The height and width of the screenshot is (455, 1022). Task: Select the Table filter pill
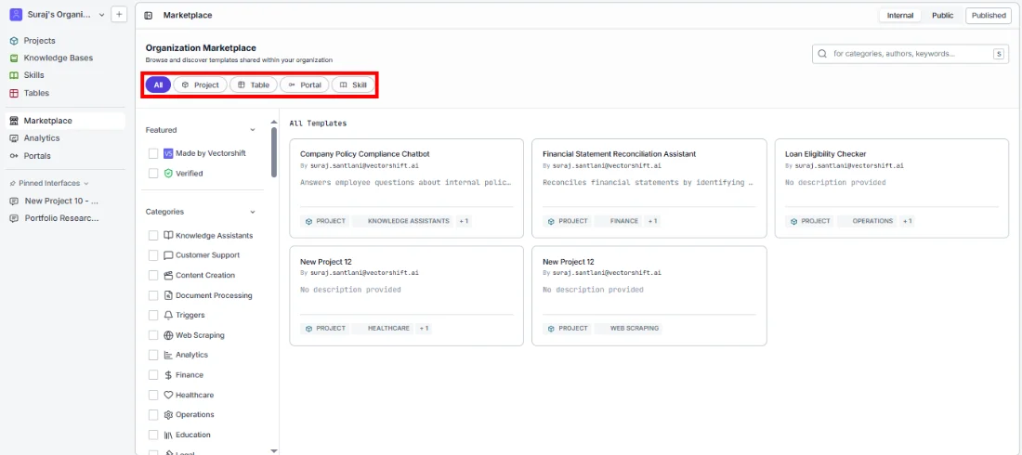tap(254, 84)
